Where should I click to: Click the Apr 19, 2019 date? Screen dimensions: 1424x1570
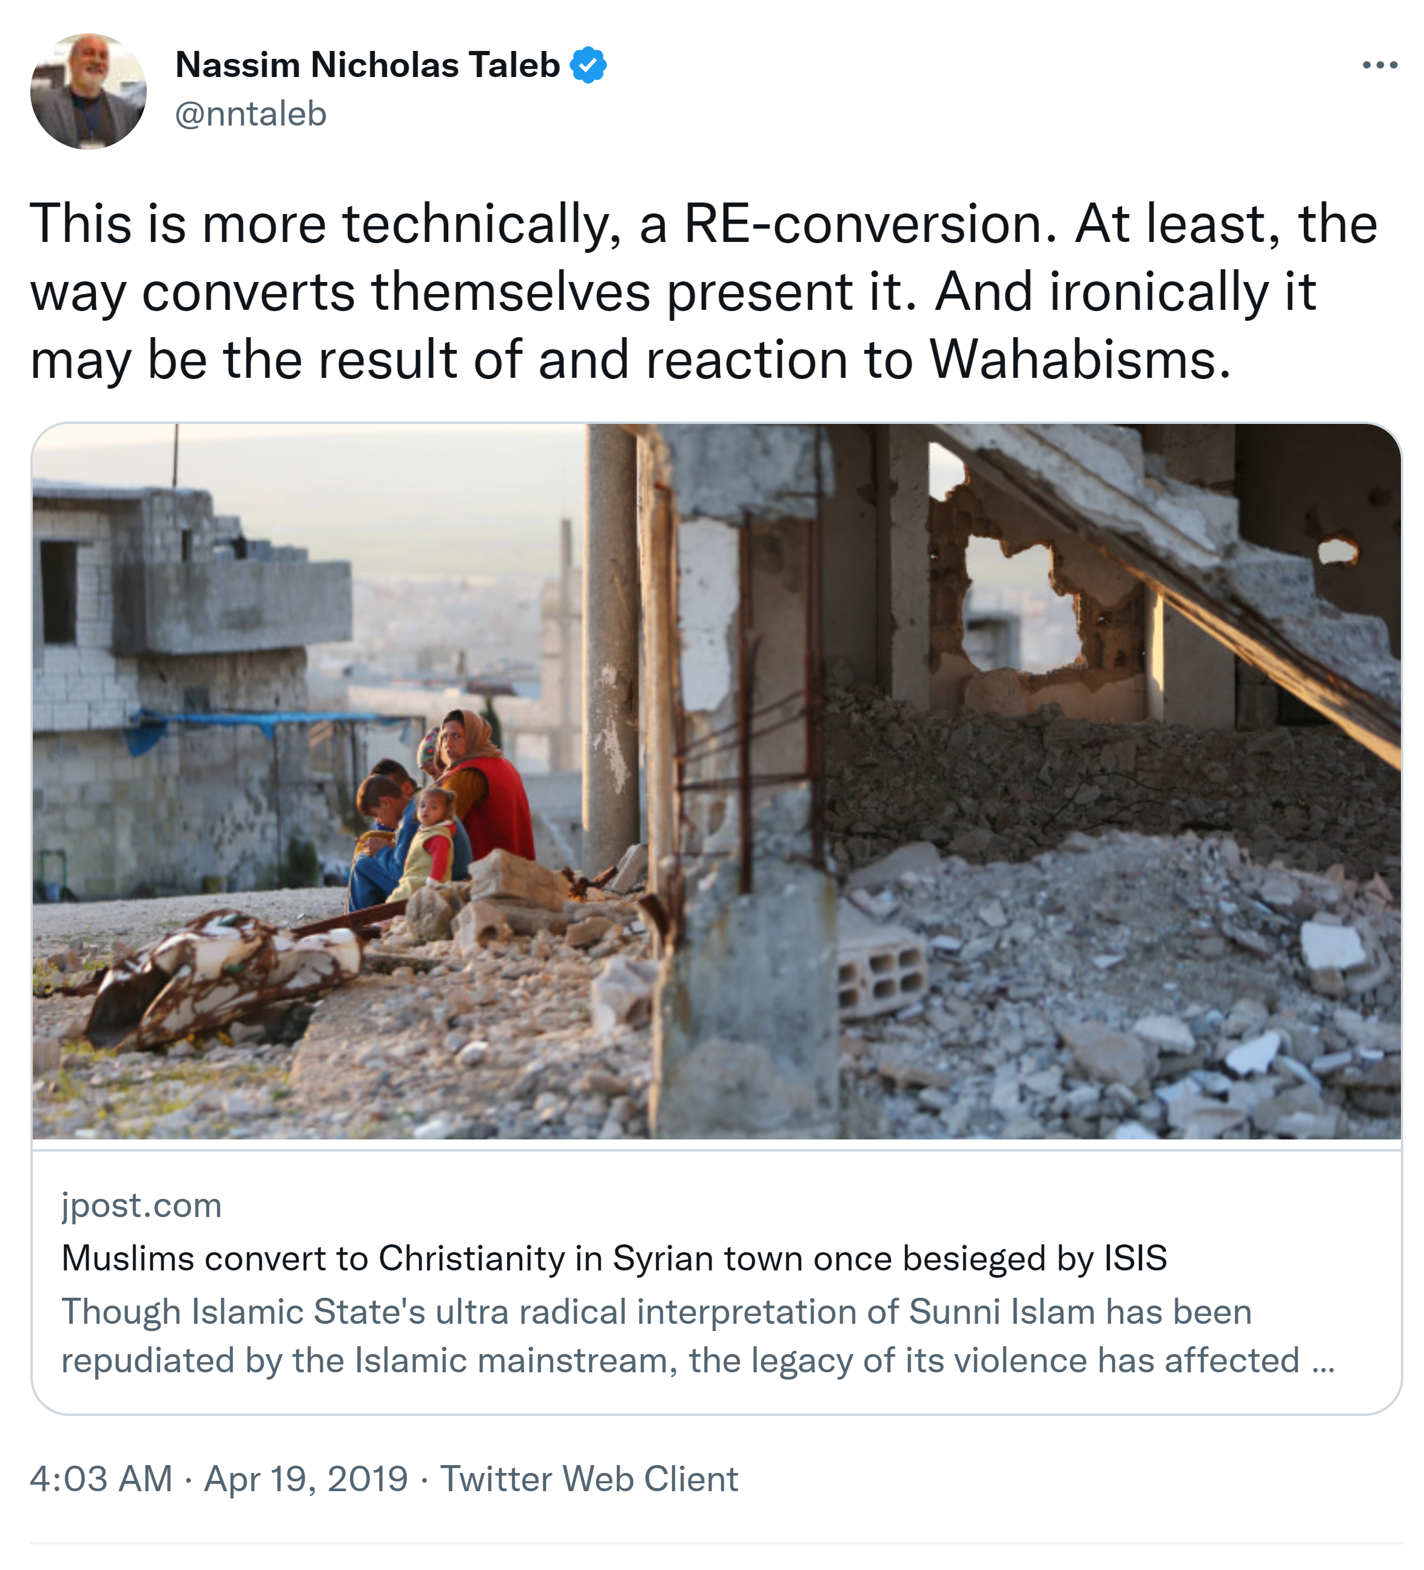[x=306, y=1479]
